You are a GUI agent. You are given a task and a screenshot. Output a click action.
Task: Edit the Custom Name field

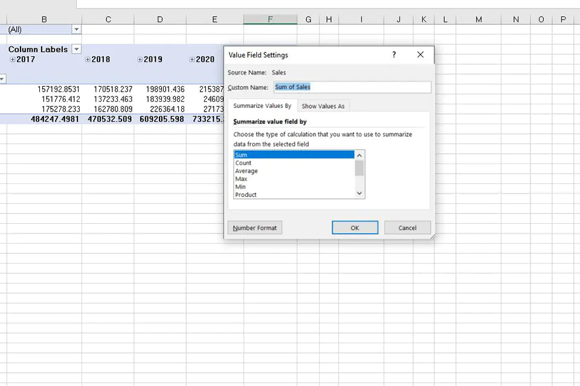[352, 87]
